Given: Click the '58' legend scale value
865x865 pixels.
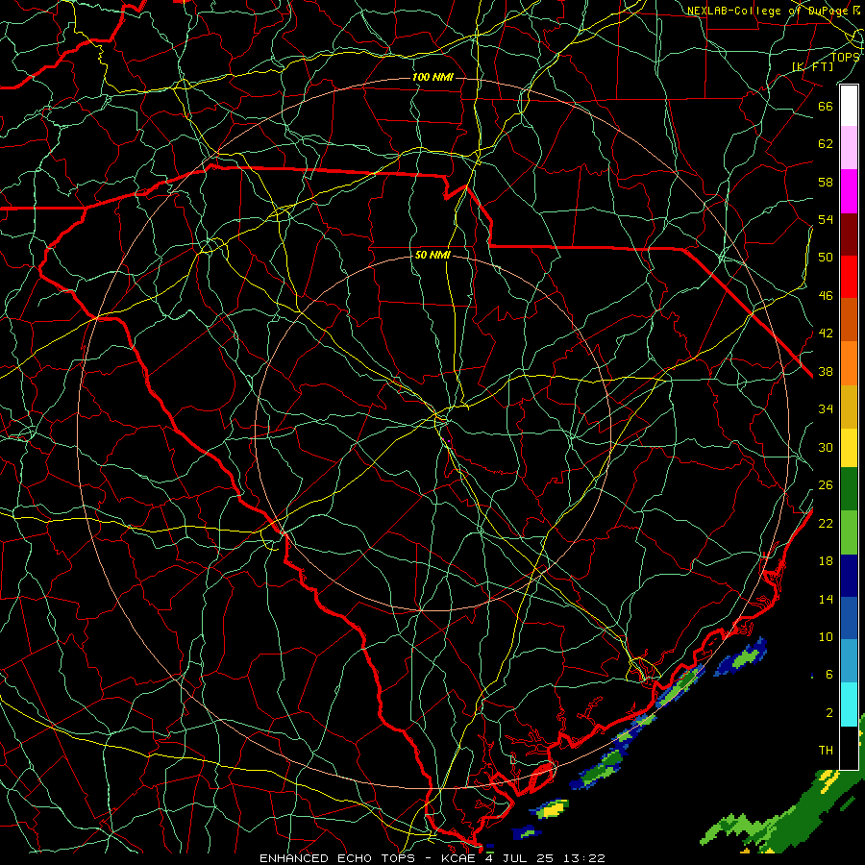Looking at the screenshot, I should tap(826, 182).
